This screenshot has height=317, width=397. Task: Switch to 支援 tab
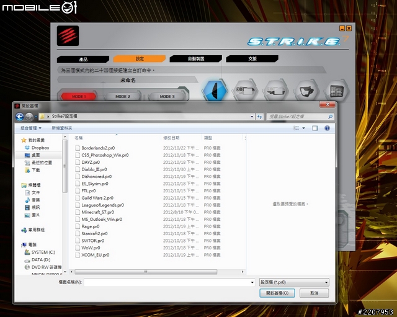click(x=252, y=59)
